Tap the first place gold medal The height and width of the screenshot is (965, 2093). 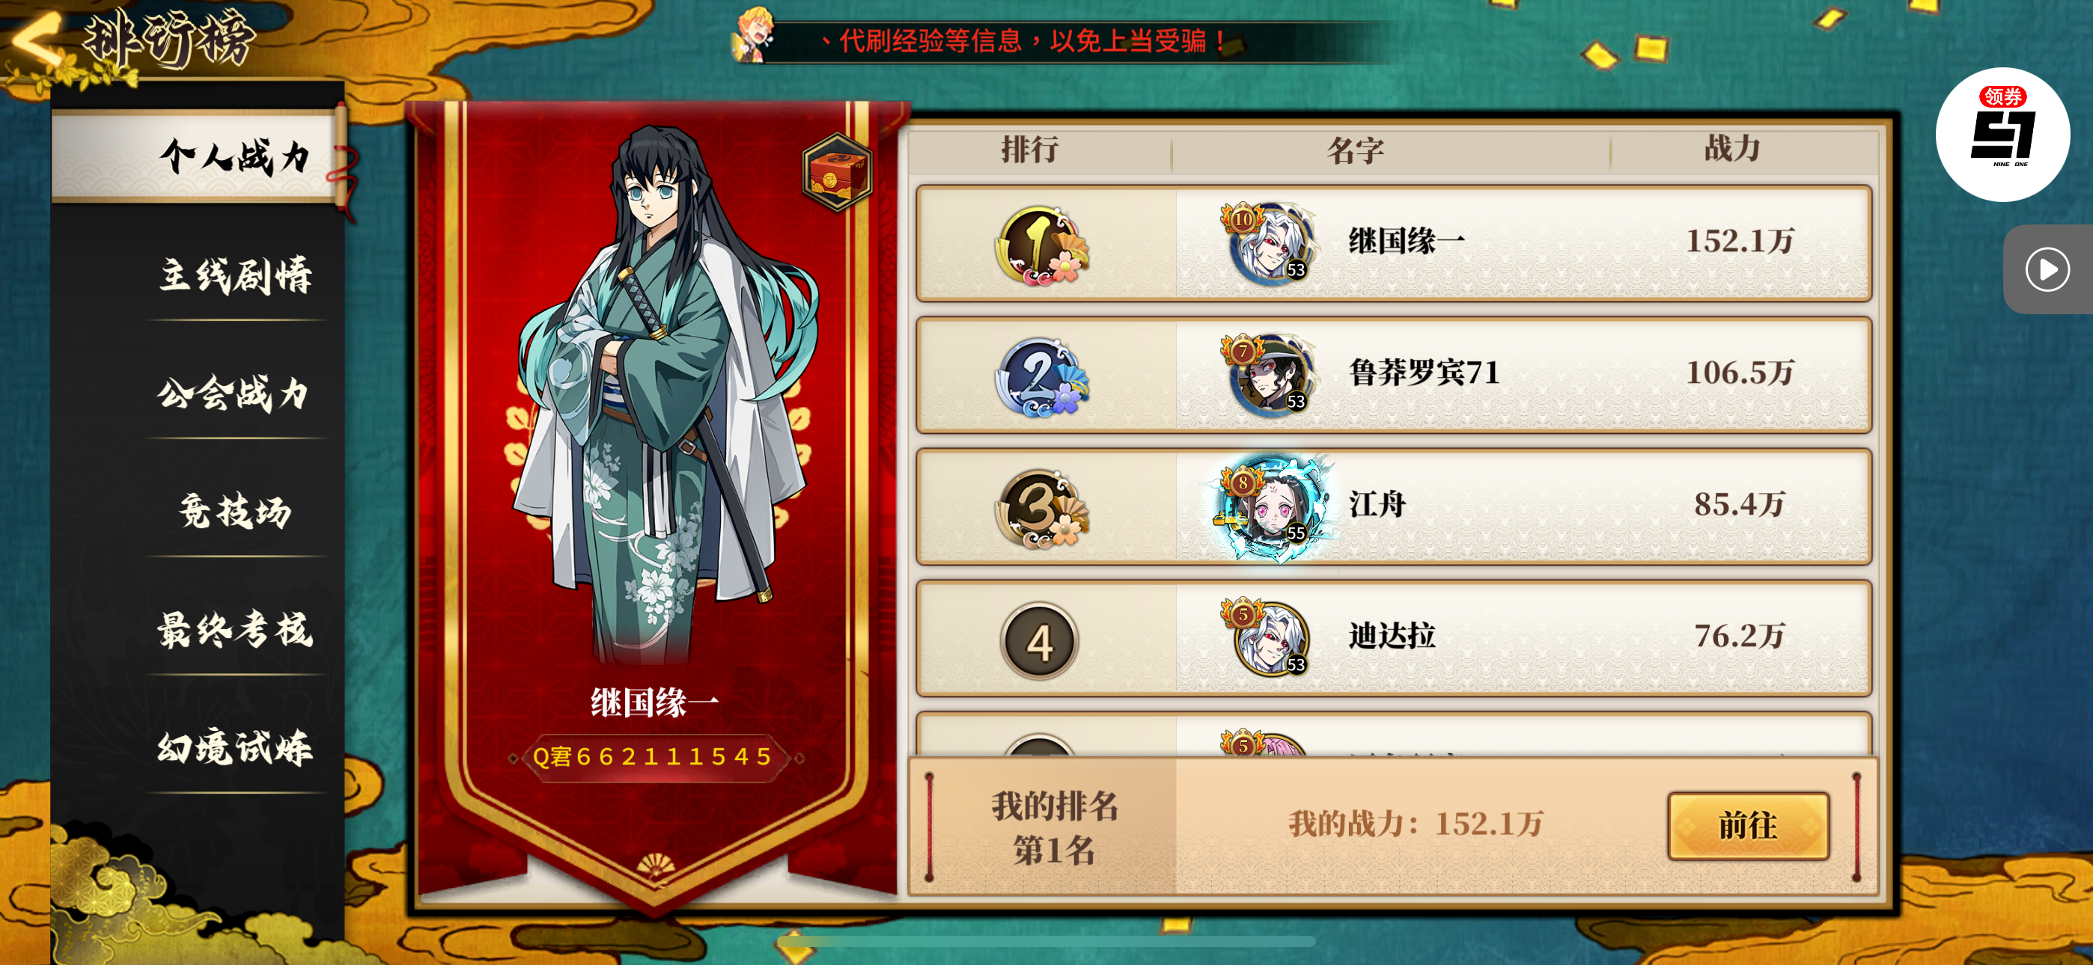(x=1041, y=245)
